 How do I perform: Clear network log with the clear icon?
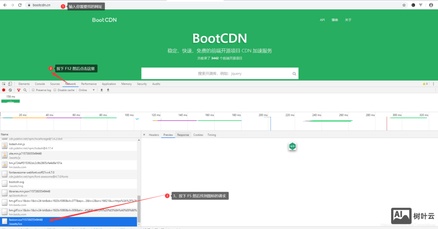pyautogui.click(x=11, y=90)
